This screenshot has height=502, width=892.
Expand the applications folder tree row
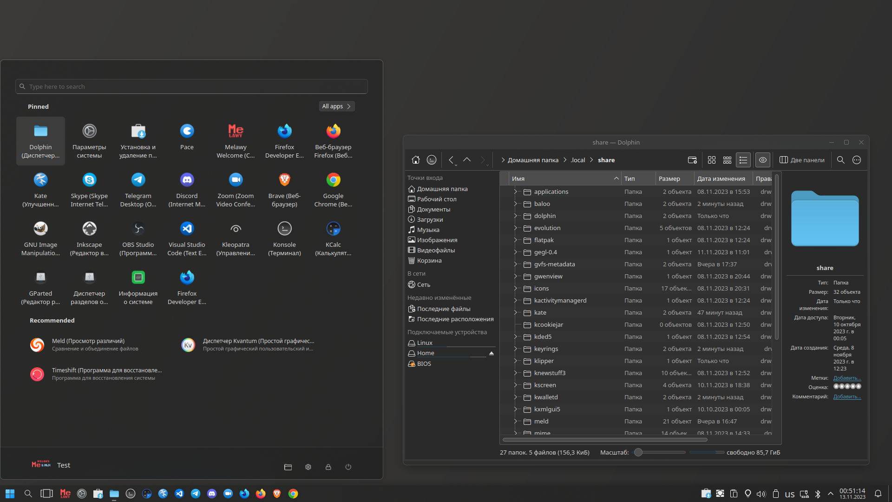(x=515, y=192)
